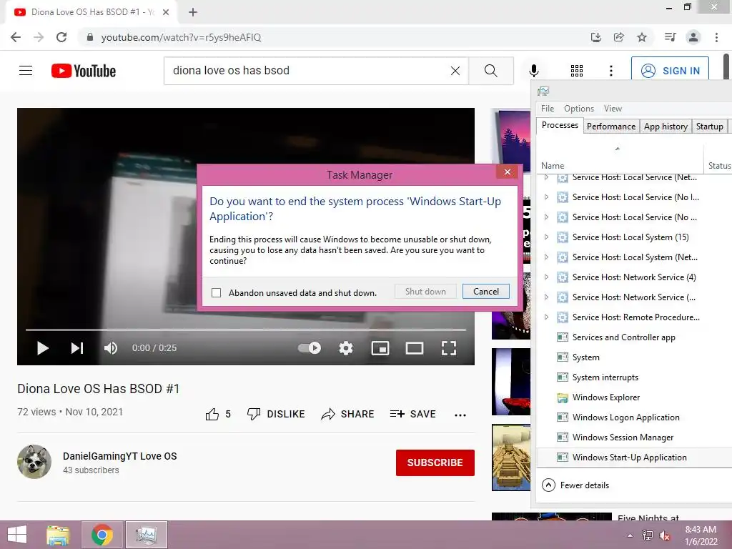The height and width of the screenshot is (549, 732).
Task: Click the share this page icon in address bar
Action: (x=619, y=37)
